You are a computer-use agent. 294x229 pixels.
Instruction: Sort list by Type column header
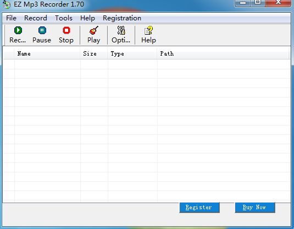click(132, 54)
